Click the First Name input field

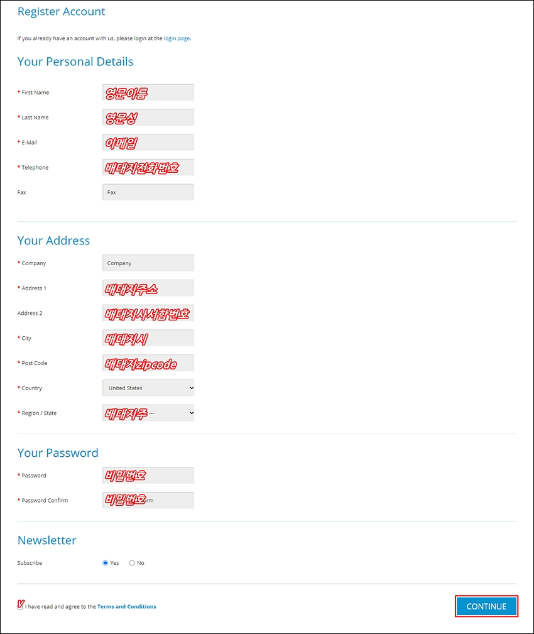[148, 92]
